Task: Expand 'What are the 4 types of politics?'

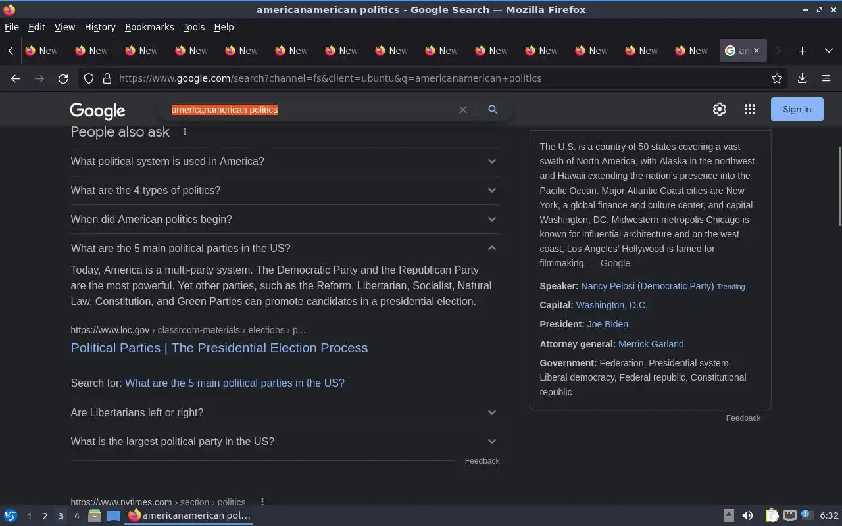Action: pos(285,190)
